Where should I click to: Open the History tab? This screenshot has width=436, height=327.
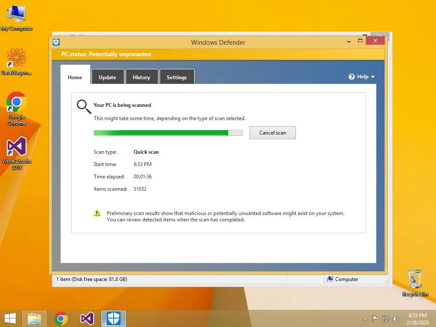pos(141,77)
